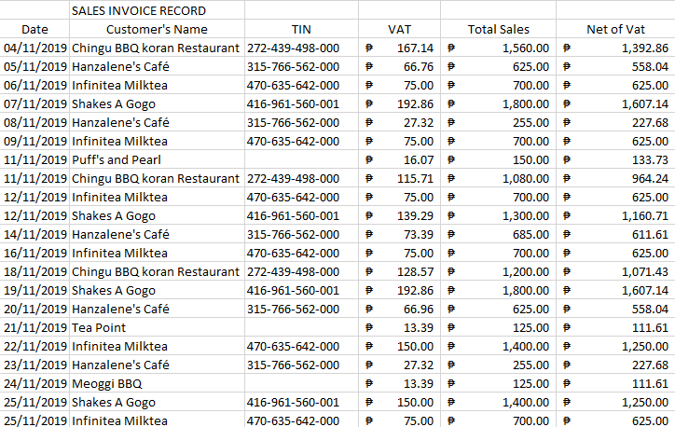Click the date cell 04/11/2019

tap(35, 48)
